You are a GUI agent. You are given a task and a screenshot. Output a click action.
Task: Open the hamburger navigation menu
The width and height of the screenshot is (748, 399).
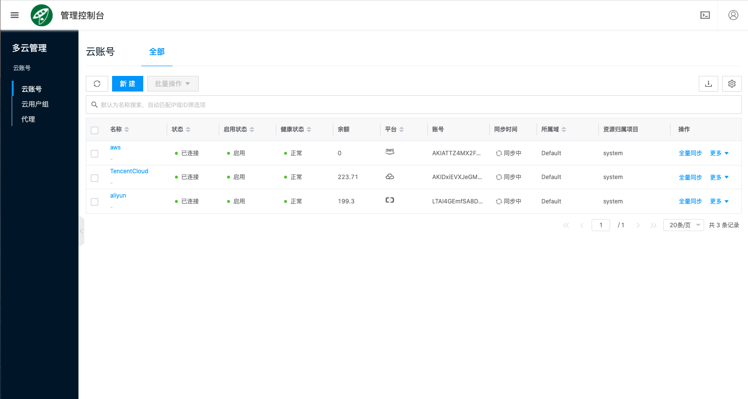point(15,15)
